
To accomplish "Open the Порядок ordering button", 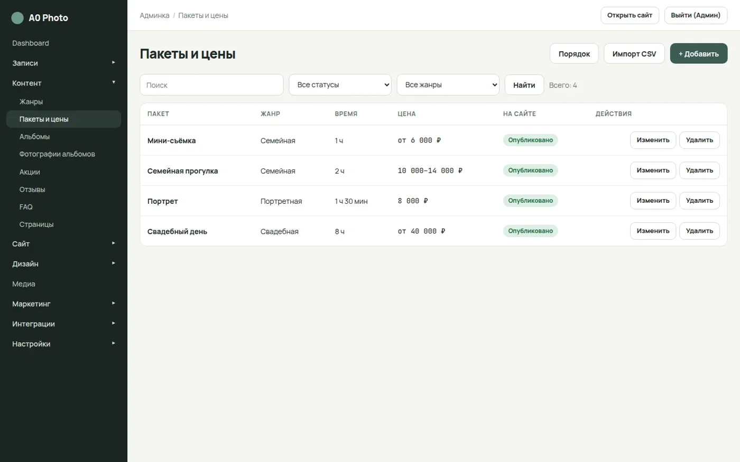I will click(574, 54).
